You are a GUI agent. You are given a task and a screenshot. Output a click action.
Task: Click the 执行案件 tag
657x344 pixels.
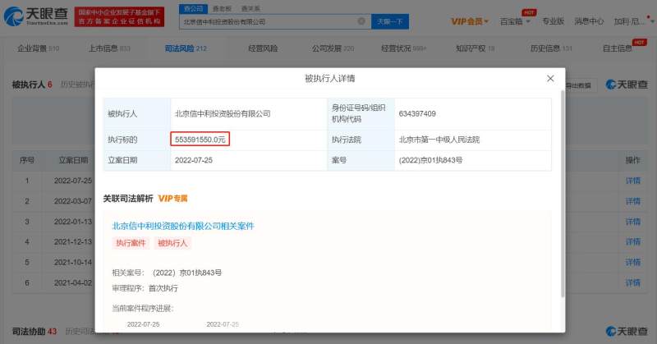(x=131, y=243)
